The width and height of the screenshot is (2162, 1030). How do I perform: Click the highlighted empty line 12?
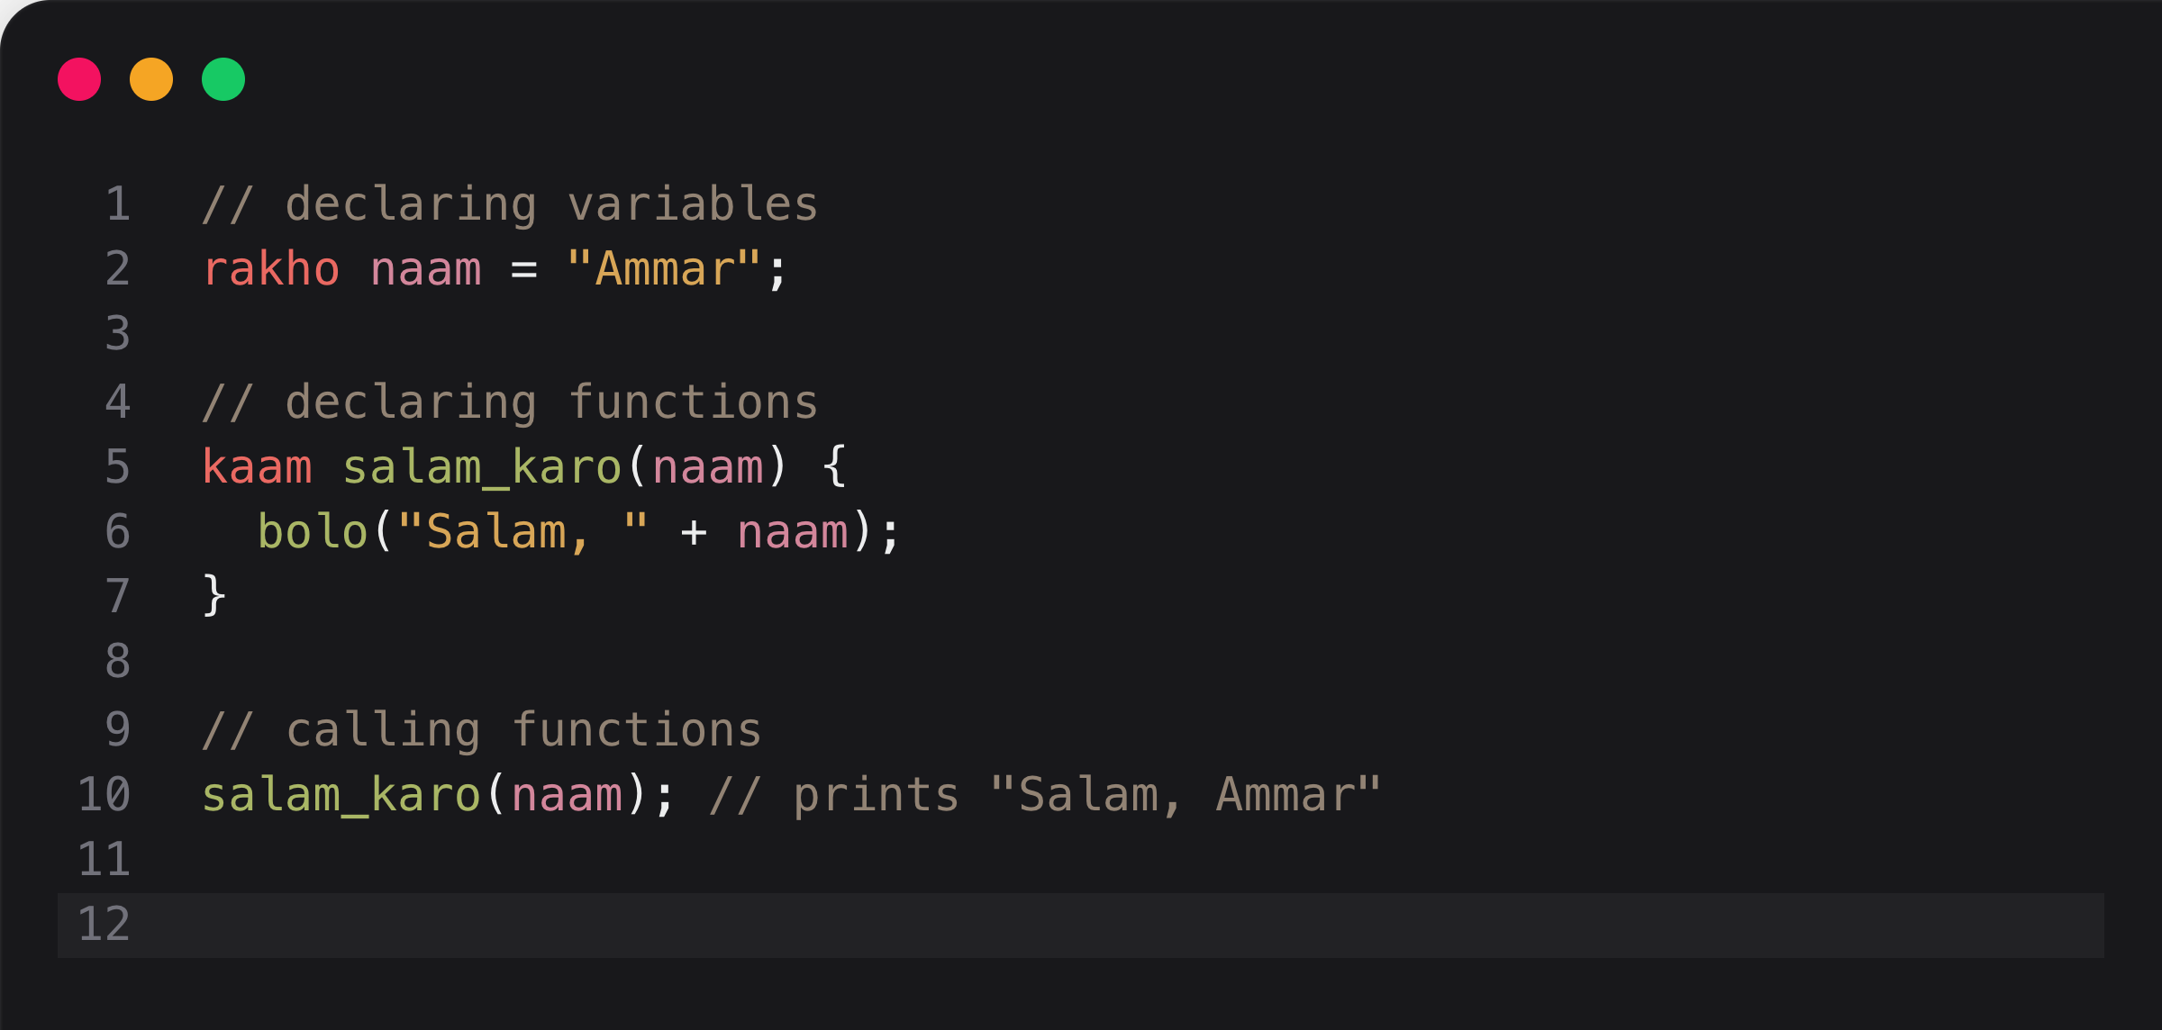[1081, 925]
